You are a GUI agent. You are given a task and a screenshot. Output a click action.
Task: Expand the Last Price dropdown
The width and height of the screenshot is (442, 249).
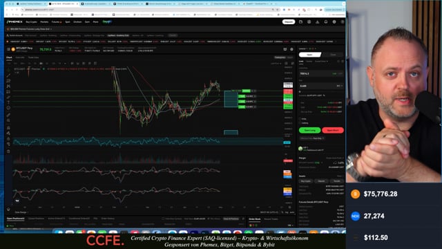click(276, 64)
